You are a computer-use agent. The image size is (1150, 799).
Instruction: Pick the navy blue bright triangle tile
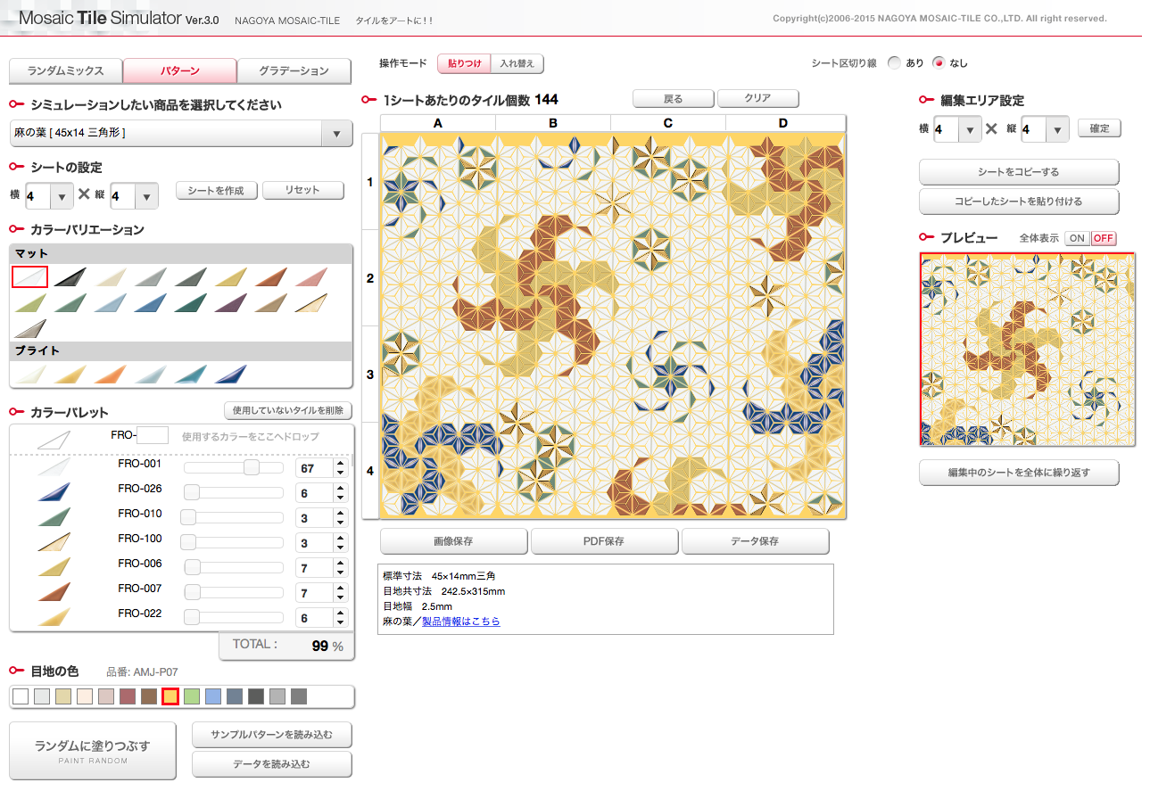(x=231, y=375)
